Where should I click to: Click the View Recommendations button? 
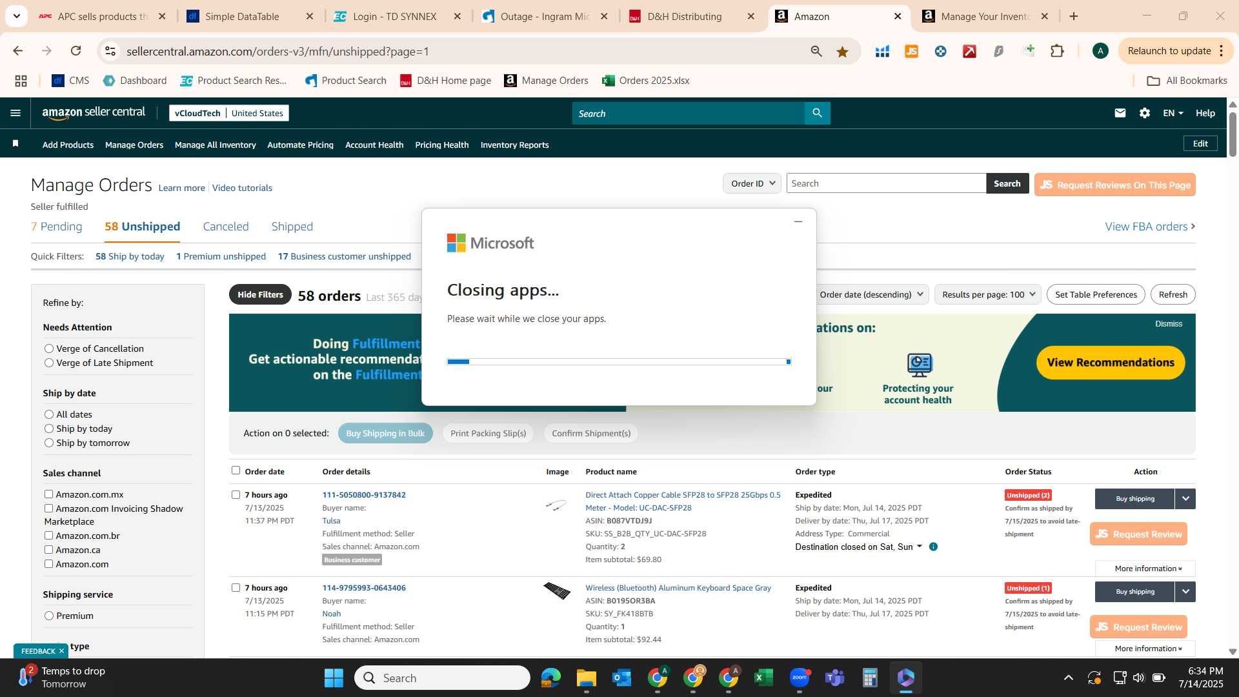[x=1111, y=363]
